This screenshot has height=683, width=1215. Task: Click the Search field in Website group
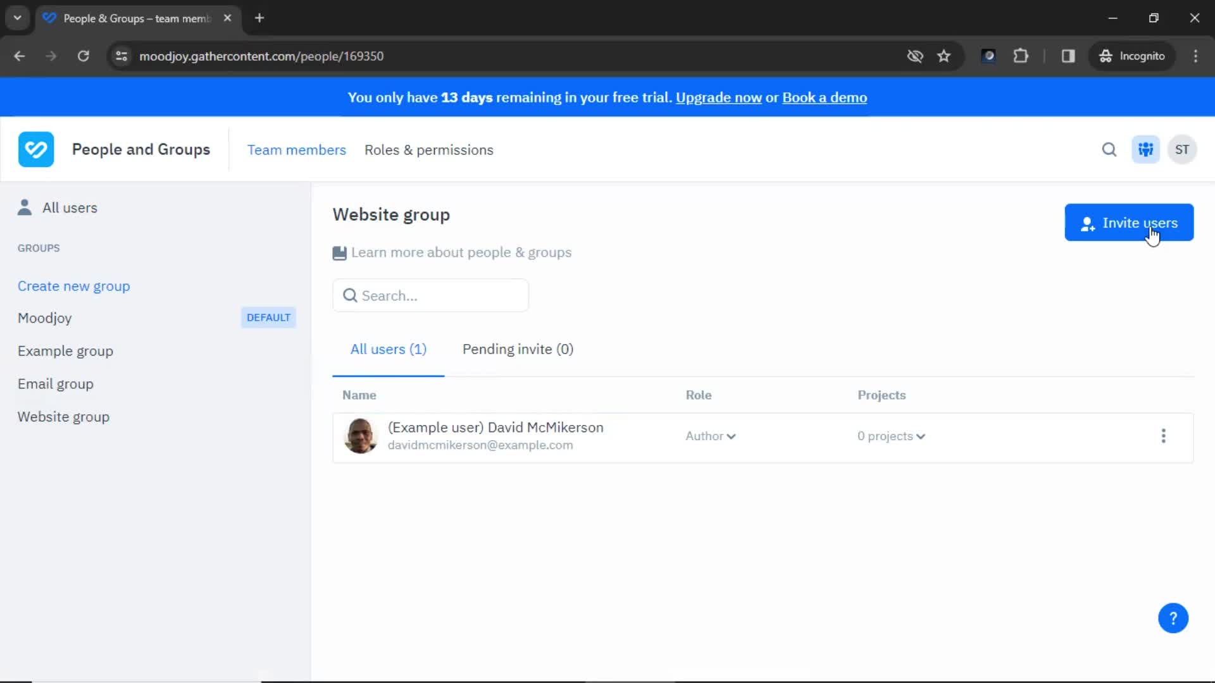click(432, 296)
